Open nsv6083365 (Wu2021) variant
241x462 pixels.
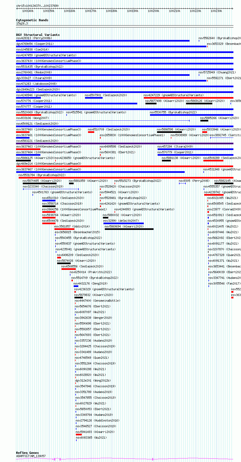tap(91, 438)
